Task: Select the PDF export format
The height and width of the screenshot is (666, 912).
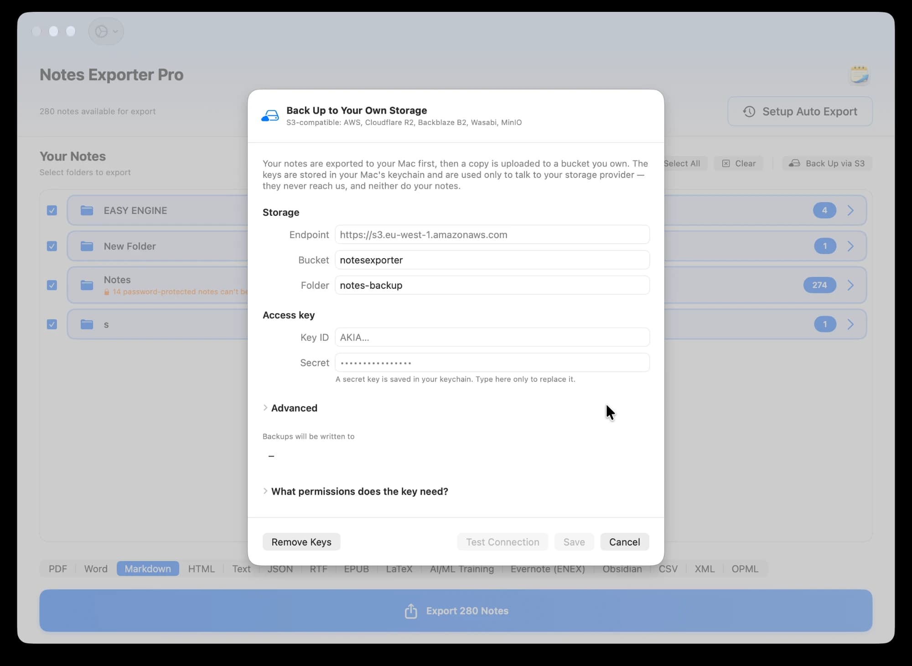Action: coord(58,569)
